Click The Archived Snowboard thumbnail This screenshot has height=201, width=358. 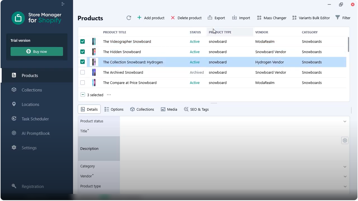click(x=94, y=72)
